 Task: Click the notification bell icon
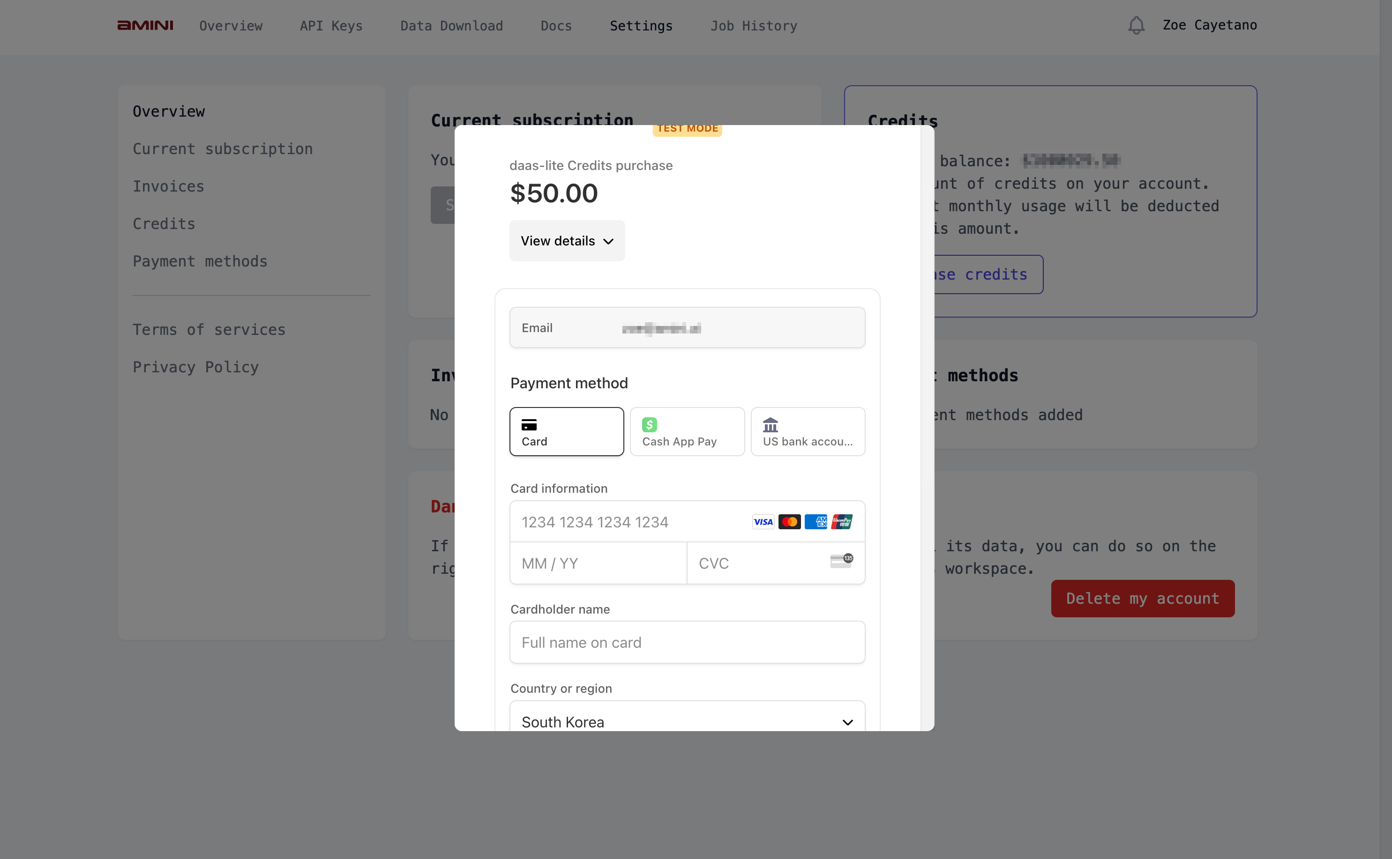(1136, 26)
